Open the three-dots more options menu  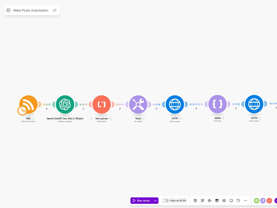click(x=245, y=200)
